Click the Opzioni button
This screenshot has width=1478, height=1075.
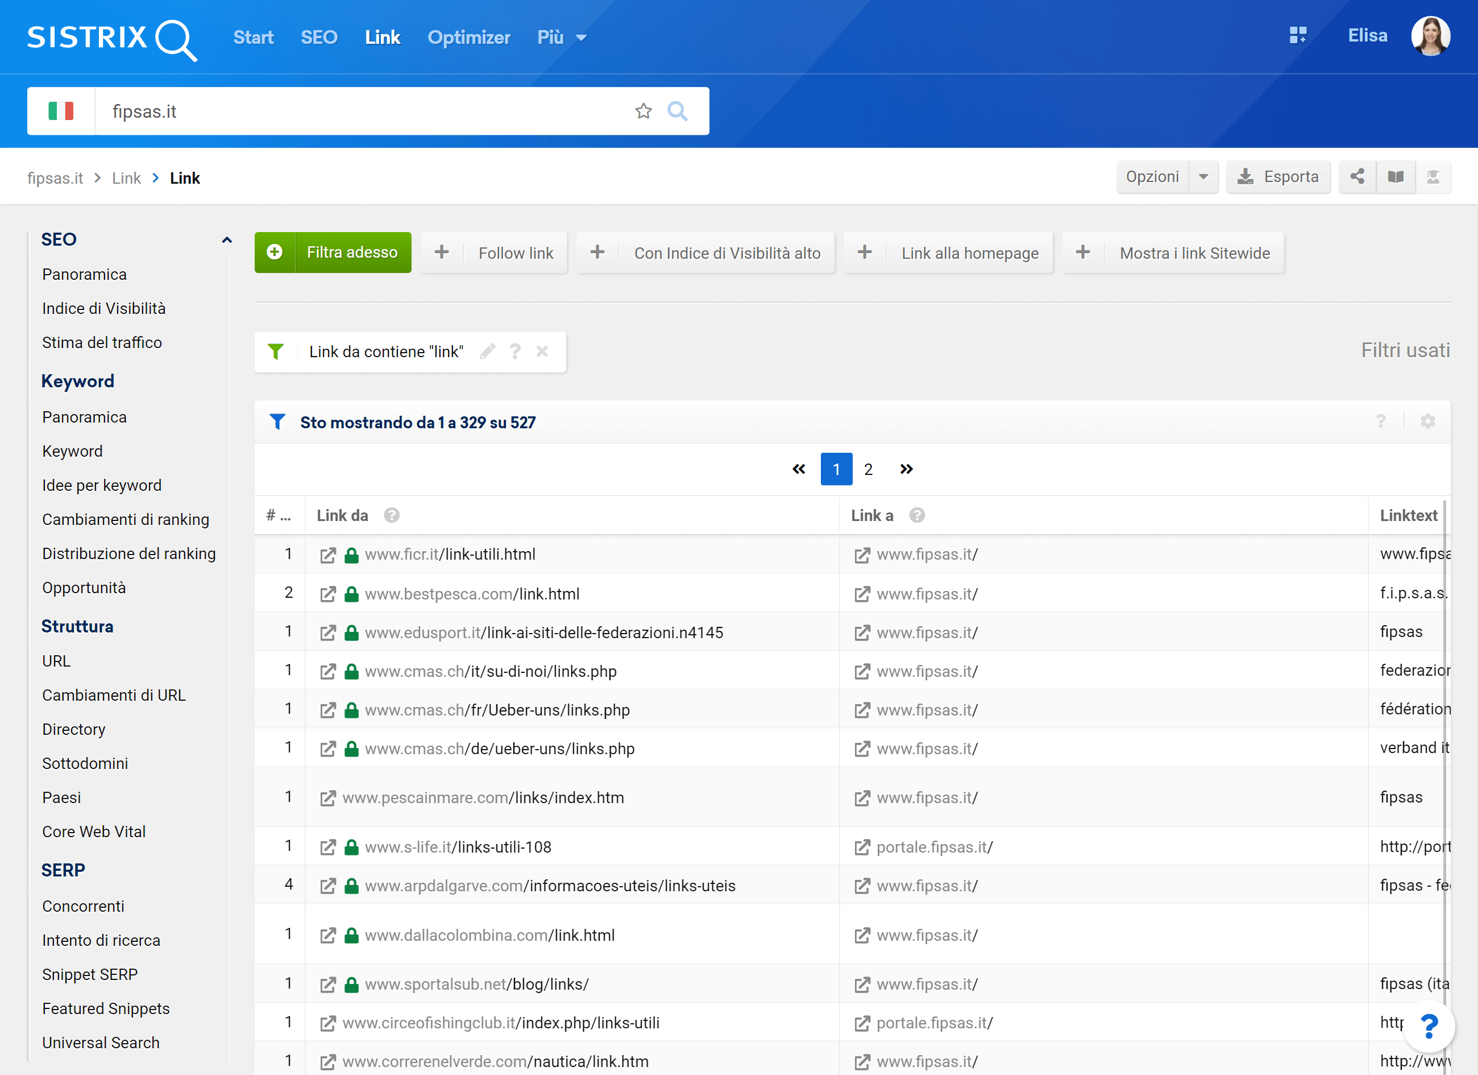coord(1153,177)
